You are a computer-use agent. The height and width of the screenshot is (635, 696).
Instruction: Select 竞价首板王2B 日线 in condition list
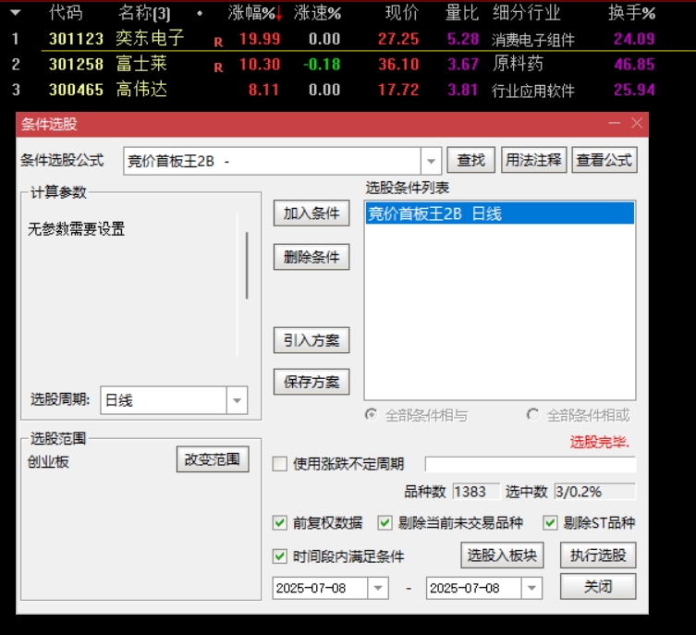[x=500, y=214]
